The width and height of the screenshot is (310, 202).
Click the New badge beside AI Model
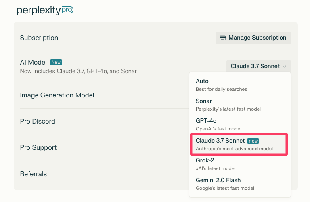tap(56, 62)
